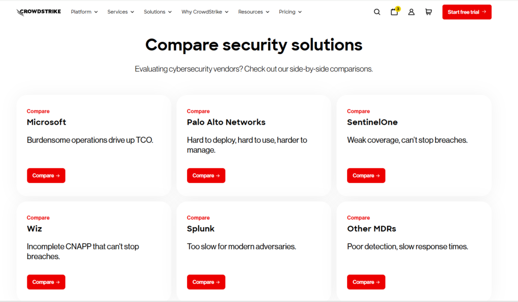
Task: Open the search magnifier icon
Action: point(377,12)
